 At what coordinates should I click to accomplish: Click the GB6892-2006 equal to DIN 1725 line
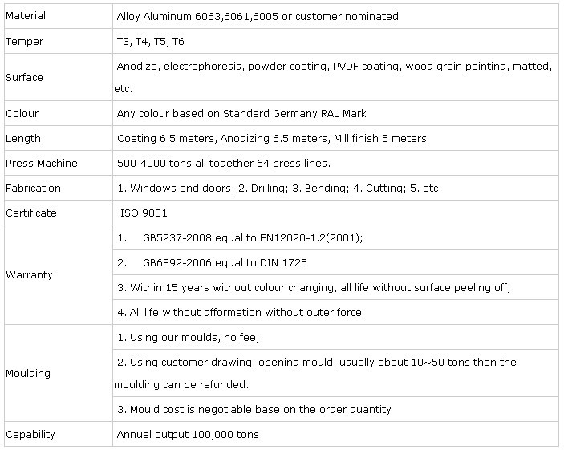click(213, 262)
